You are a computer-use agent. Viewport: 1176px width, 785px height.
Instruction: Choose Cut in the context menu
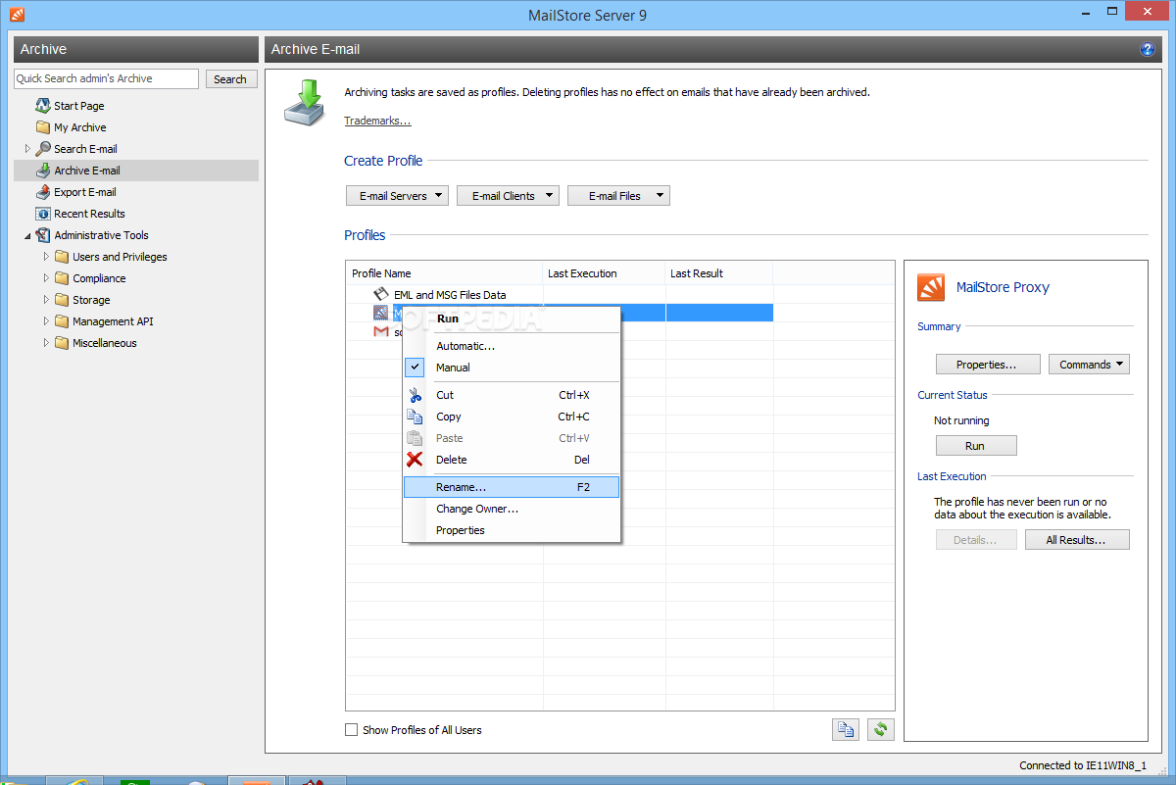pos(512,395)
